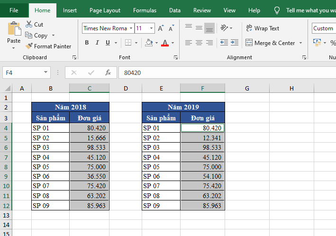
Task: Expand the font size dropdown
Action: 151,28
